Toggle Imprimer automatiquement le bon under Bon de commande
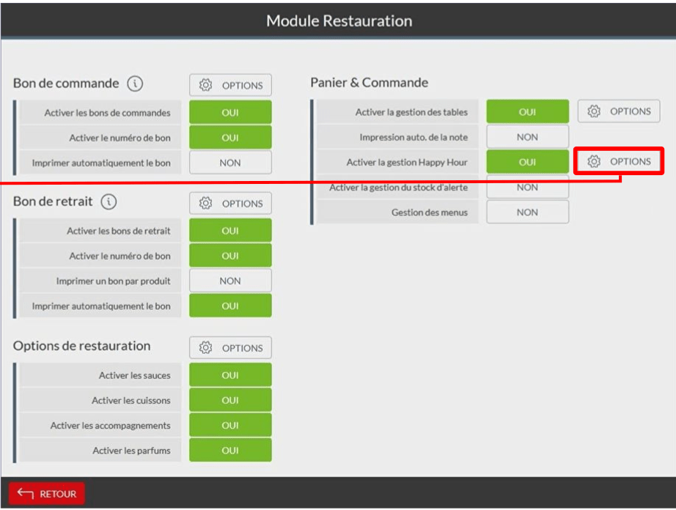 (x=230, y=163)
